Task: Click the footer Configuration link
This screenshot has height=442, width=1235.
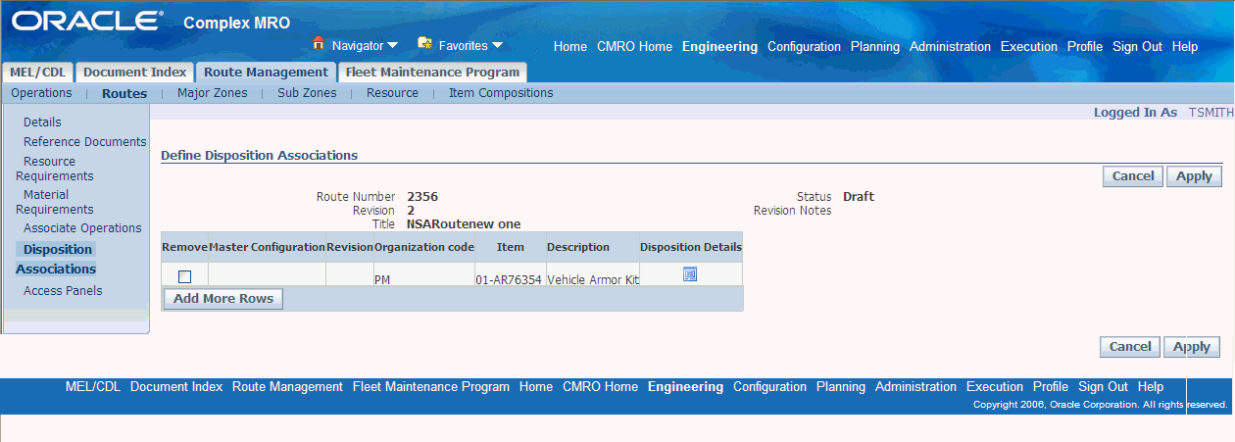Action: (769, 387)
